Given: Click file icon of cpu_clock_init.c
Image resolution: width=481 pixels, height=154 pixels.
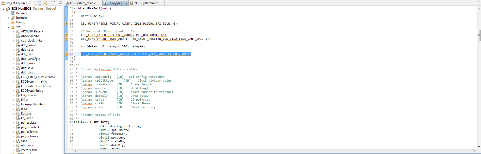Looking at the screenshot, I should pyautogui.click(x=18, y=41).
